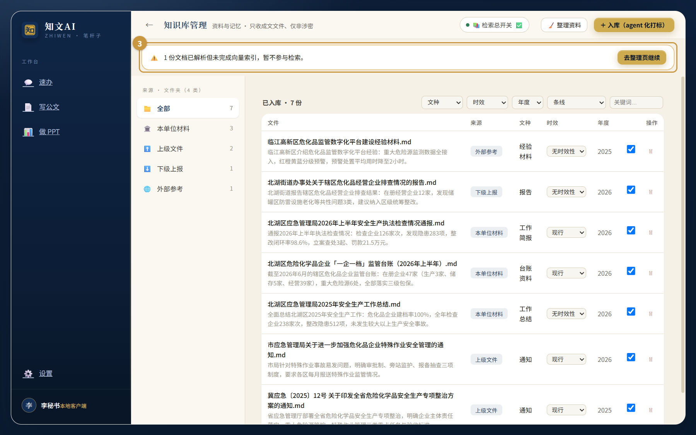Image resolution: width=696 pixels, height=435 pixels.
Task: Toggle checkbox for 特殊作业安全管理 通知 row
Action: pos(631,357)
